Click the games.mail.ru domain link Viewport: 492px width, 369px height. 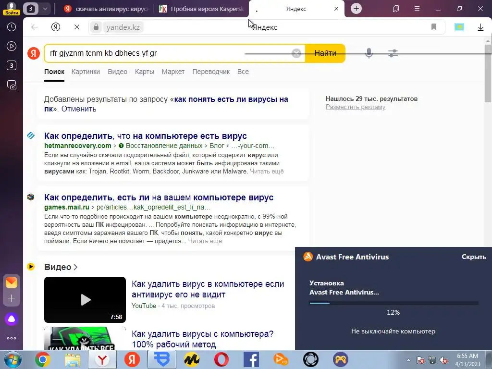[x=67, y=207]
